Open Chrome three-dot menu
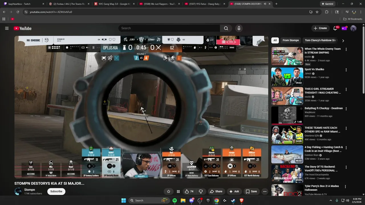This screenshot has height=205, width=365. point(361,12)
